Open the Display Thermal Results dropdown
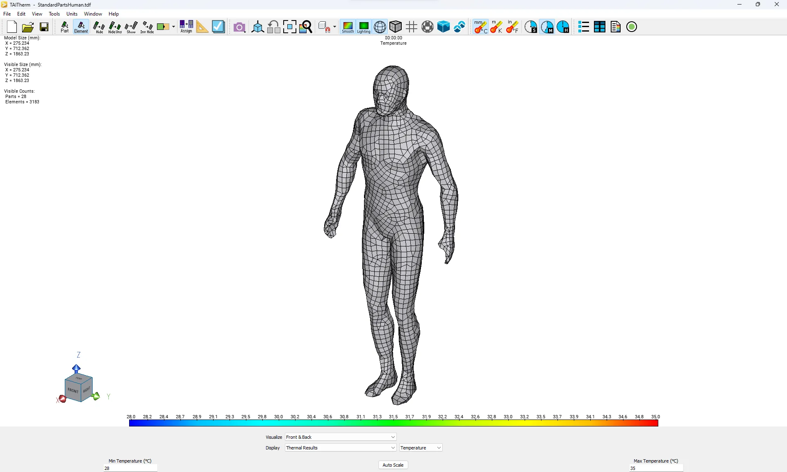The width and height of the screenshot is (787, 472). click(339, 447)
